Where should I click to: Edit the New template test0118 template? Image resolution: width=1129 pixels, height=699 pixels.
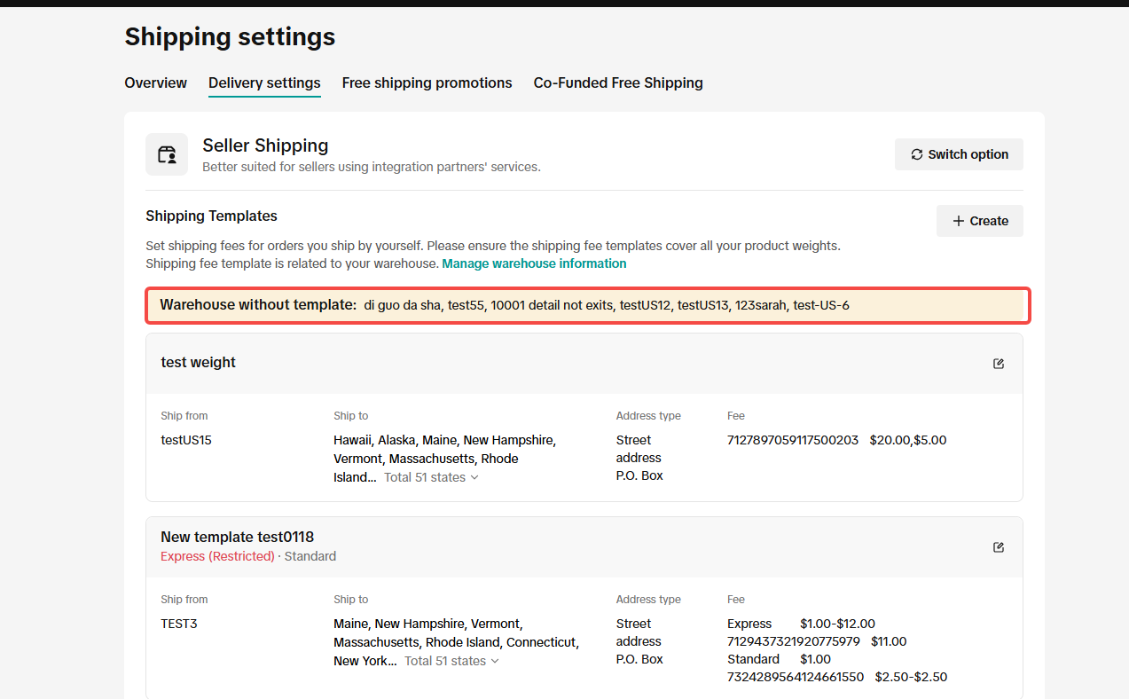click(x=999, y=547)
